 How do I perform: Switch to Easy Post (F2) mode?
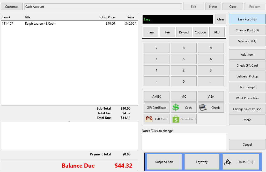pos(247,19)
